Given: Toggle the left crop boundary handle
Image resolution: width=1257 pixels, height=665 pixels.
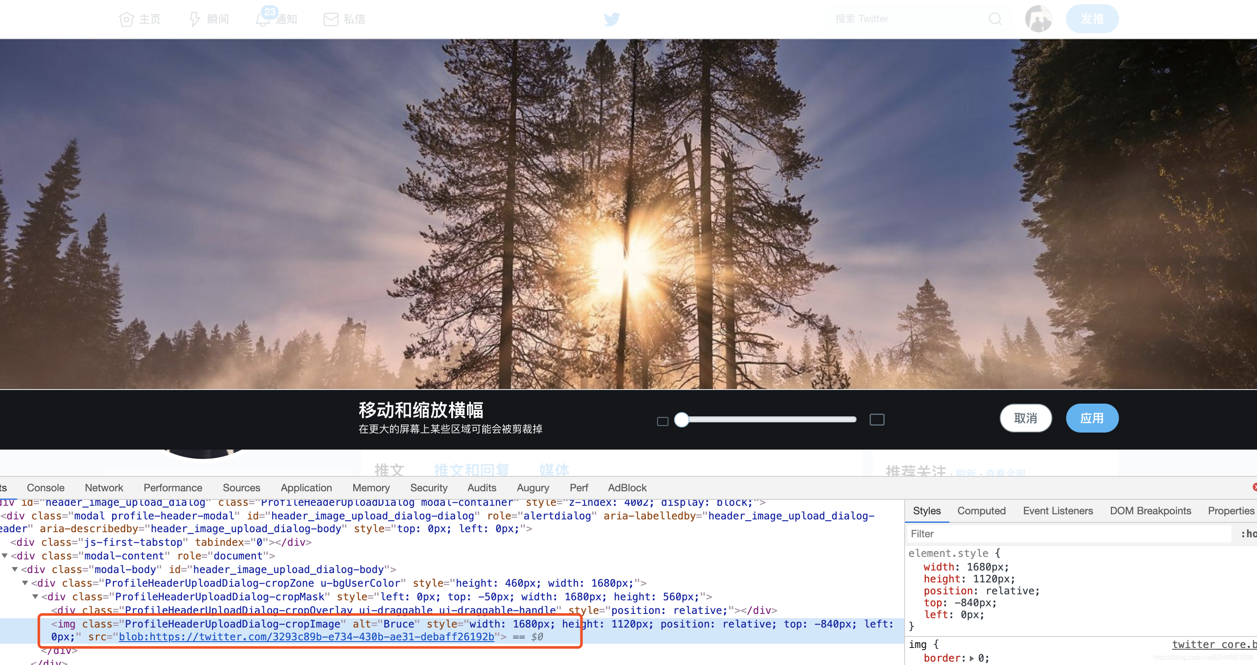Looking at the screenshot, I should (663, 420).
